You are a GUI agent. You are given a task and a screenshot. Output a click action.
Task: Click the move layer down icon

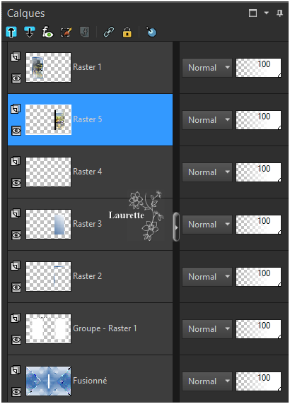[30, 32]
